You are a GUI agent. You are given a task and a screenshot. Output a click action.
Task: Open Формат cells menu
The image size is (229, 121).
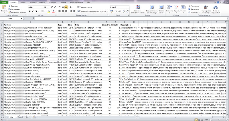pos(183,9)
